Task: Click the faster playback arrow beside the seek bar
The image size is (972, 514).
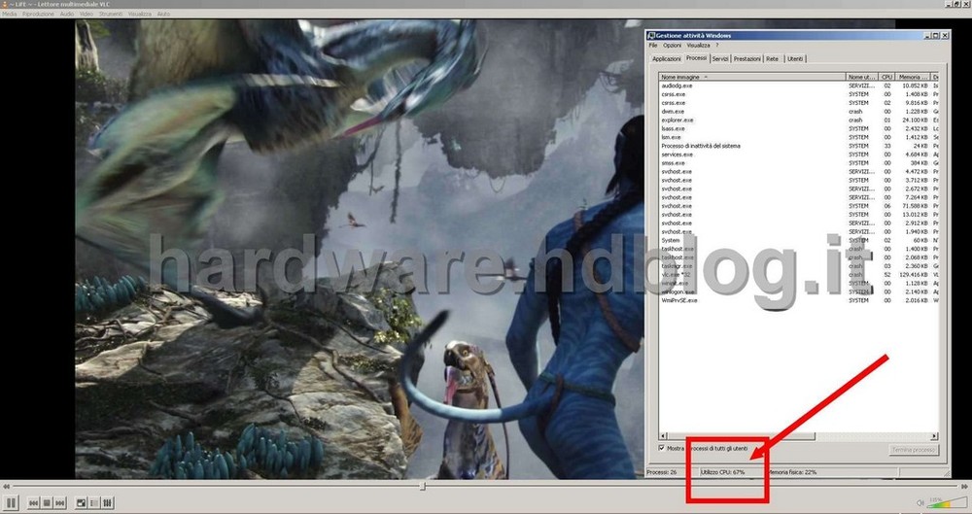Action: pos(964,487)
